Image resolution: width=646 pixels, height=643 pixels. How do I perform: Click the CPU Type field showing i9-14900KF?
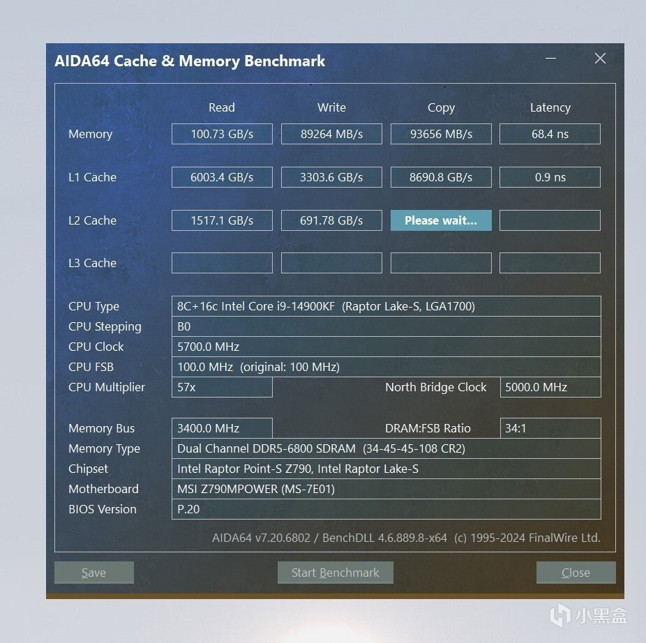386,306
